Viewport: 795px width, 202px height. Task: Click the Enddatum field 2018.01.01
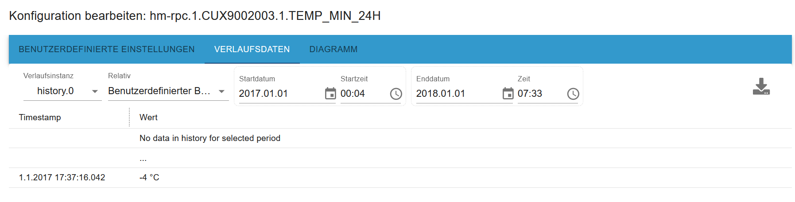tap(456, 94)
